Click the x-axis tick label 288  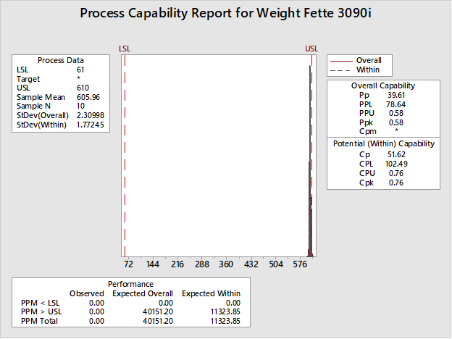[x=202, y=264]
